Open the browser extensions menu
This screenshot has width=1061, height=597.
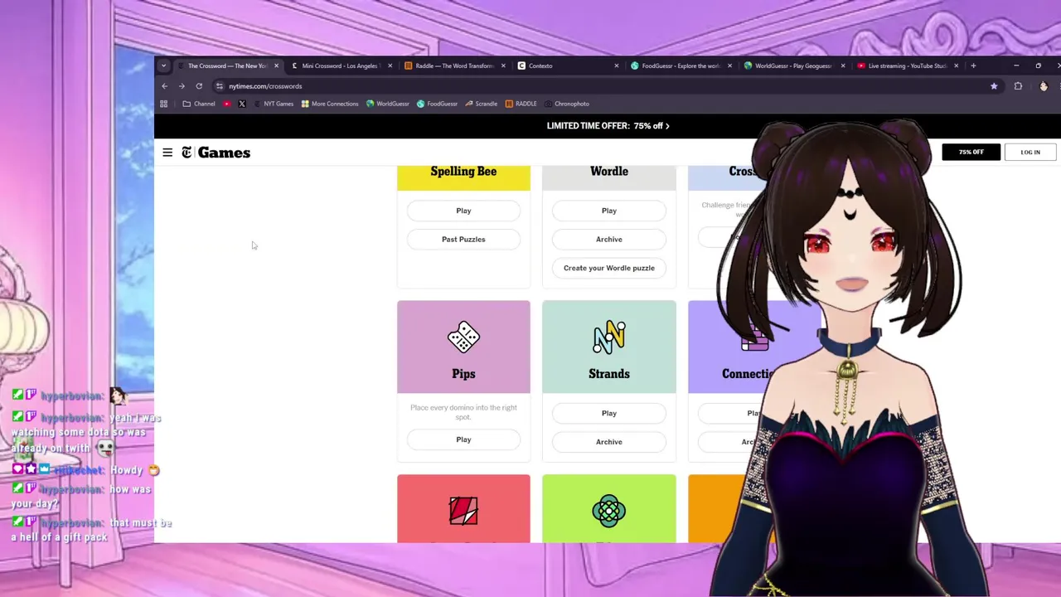point(1018,86)
